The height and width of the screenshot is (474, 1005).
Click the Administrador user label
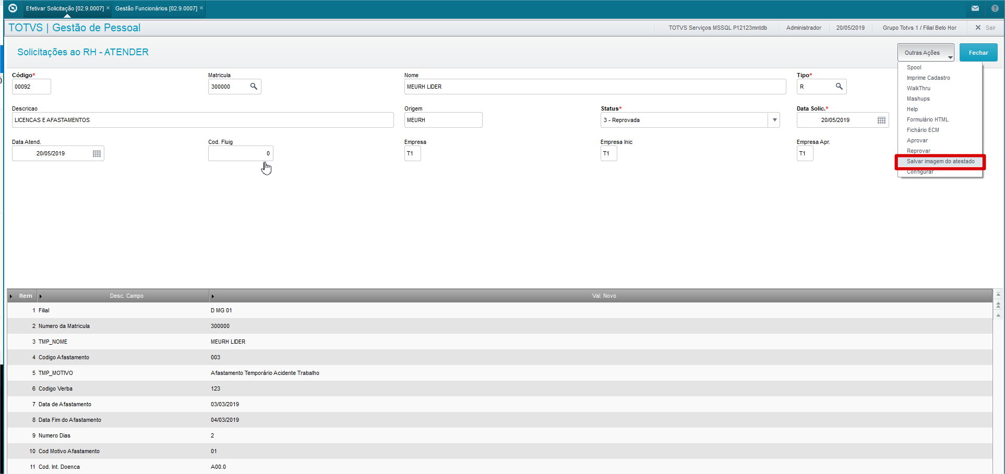804,28
